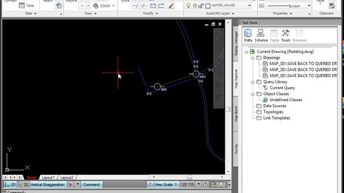
Task: Click the Attach drawing icon in ribbon
Action: pos(59,5)
